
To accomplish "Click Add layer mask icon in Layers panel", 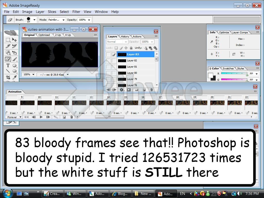I will [129, 90].
